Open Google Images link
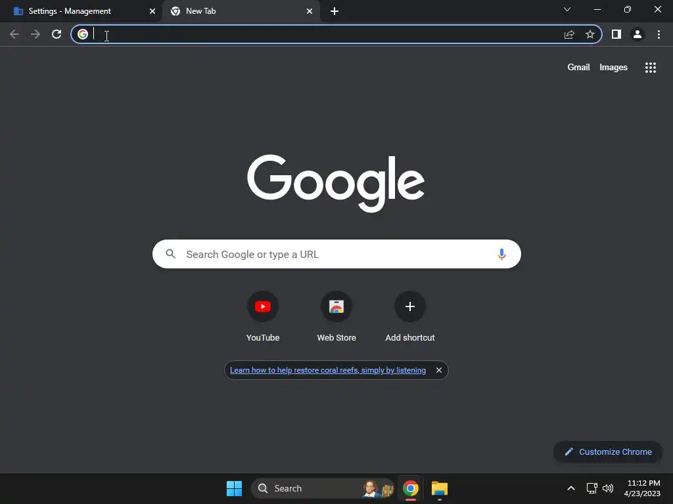The image size is (673, 504). point(613,68)
